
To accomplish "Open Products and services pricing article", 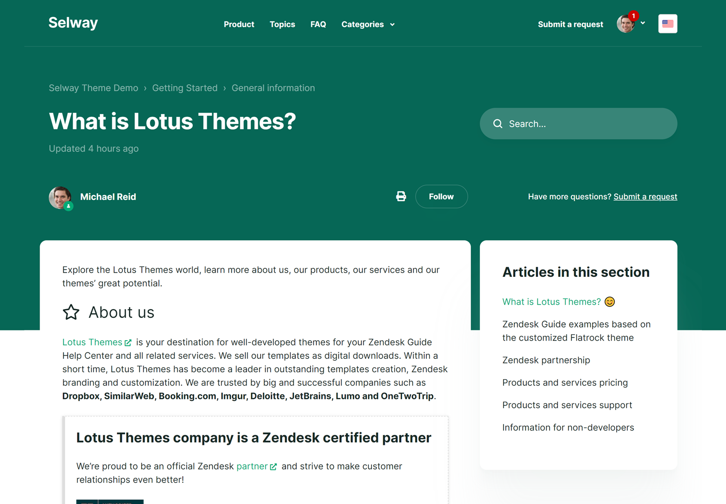I will click(x=565, y=383).
